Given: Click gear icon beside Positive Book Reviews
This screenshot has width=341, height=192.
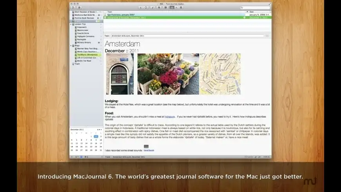Looking at the screenshot, I should (98, 18).
